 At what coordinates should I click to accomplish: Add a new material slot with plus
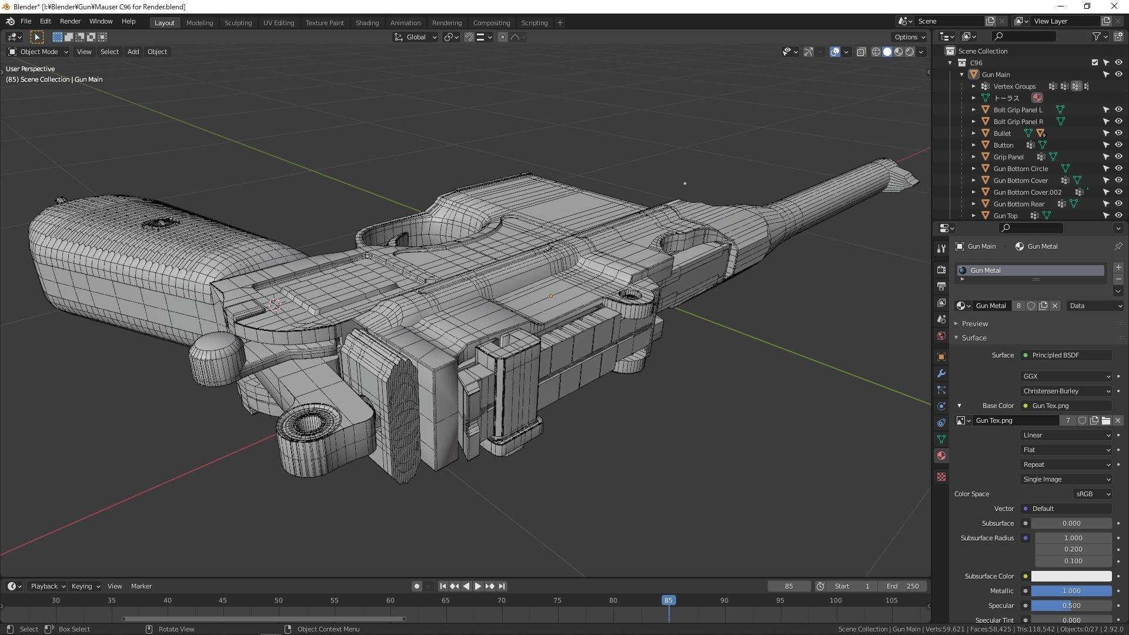click(x=1118, y=268)
